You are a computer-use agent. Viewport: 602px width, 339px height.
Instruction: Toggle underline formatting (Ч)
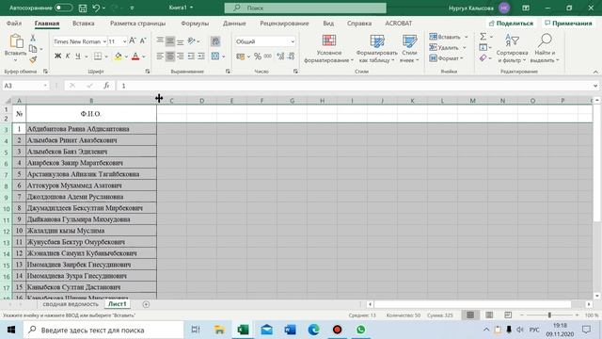pos(78,56)
